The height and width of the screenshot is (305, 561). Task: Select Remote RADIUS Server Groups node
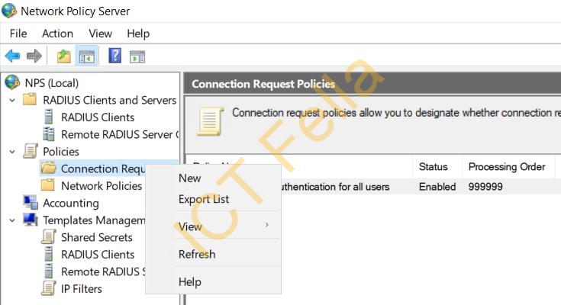click(x=120, y=134)
